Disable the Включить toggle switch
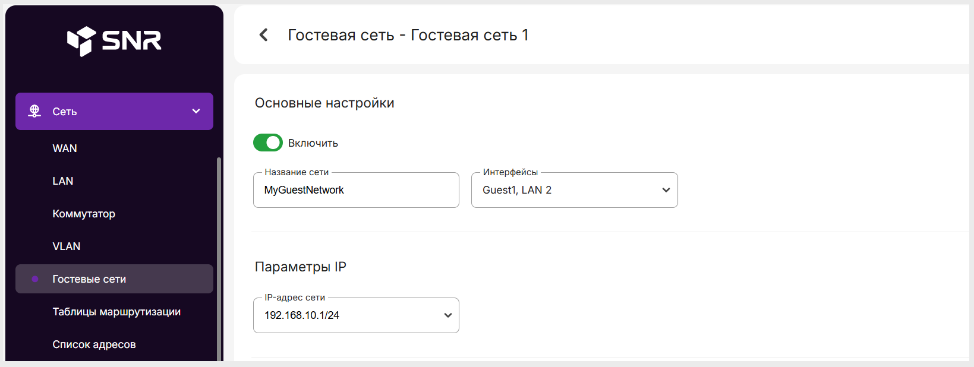The width and height of the screenshot is (974, 367). click(268, 143)
